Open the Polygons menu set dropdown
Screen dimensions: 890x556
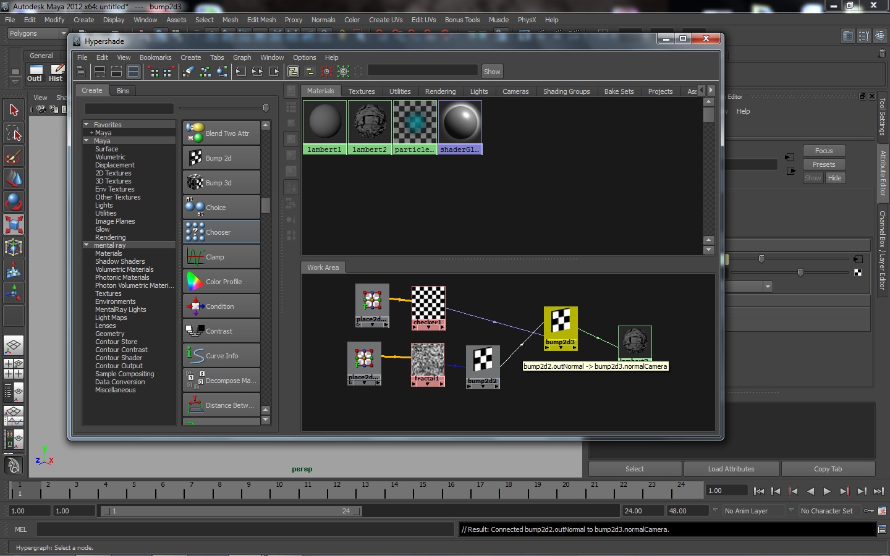click(x=37, y=33)
